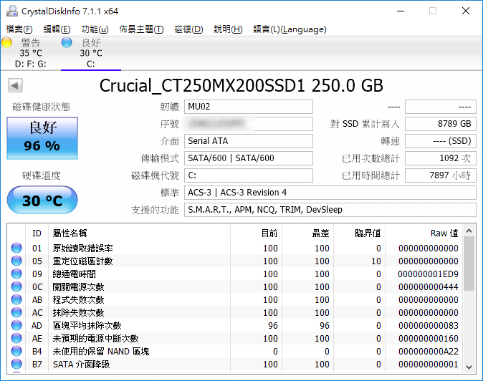This screenshot has width=483, height=381.
Task: Click the blue status orb for attribute AC
Action: (16, 313)
